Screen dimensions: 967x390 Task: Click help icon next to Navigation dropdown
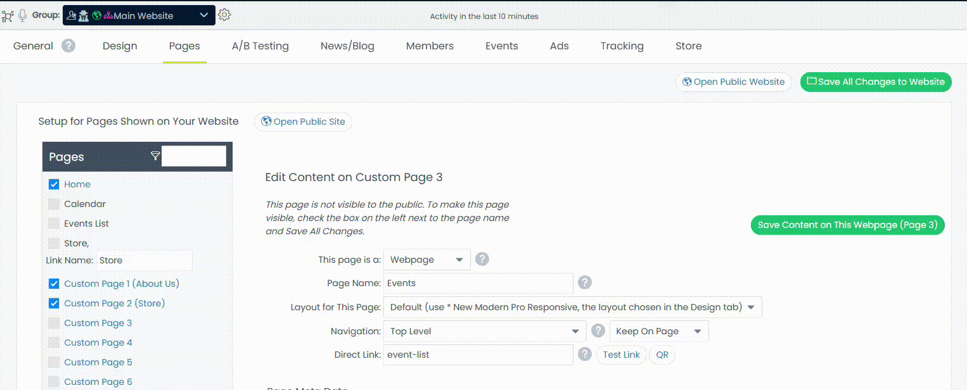(x=598, y=330)
